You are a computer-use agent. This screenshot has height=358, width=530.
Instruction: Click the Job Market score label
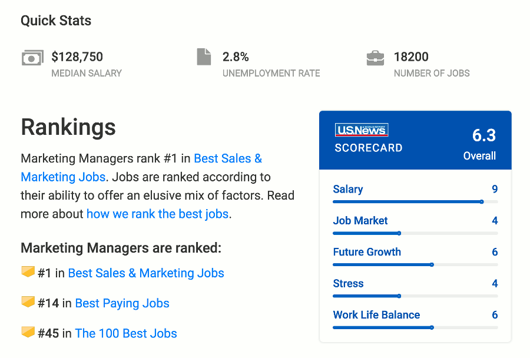[360, 220]
